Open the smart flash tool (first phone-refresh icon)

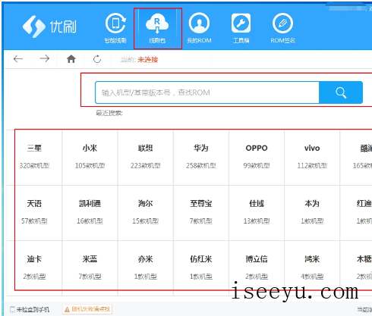(x=115, y=28)
